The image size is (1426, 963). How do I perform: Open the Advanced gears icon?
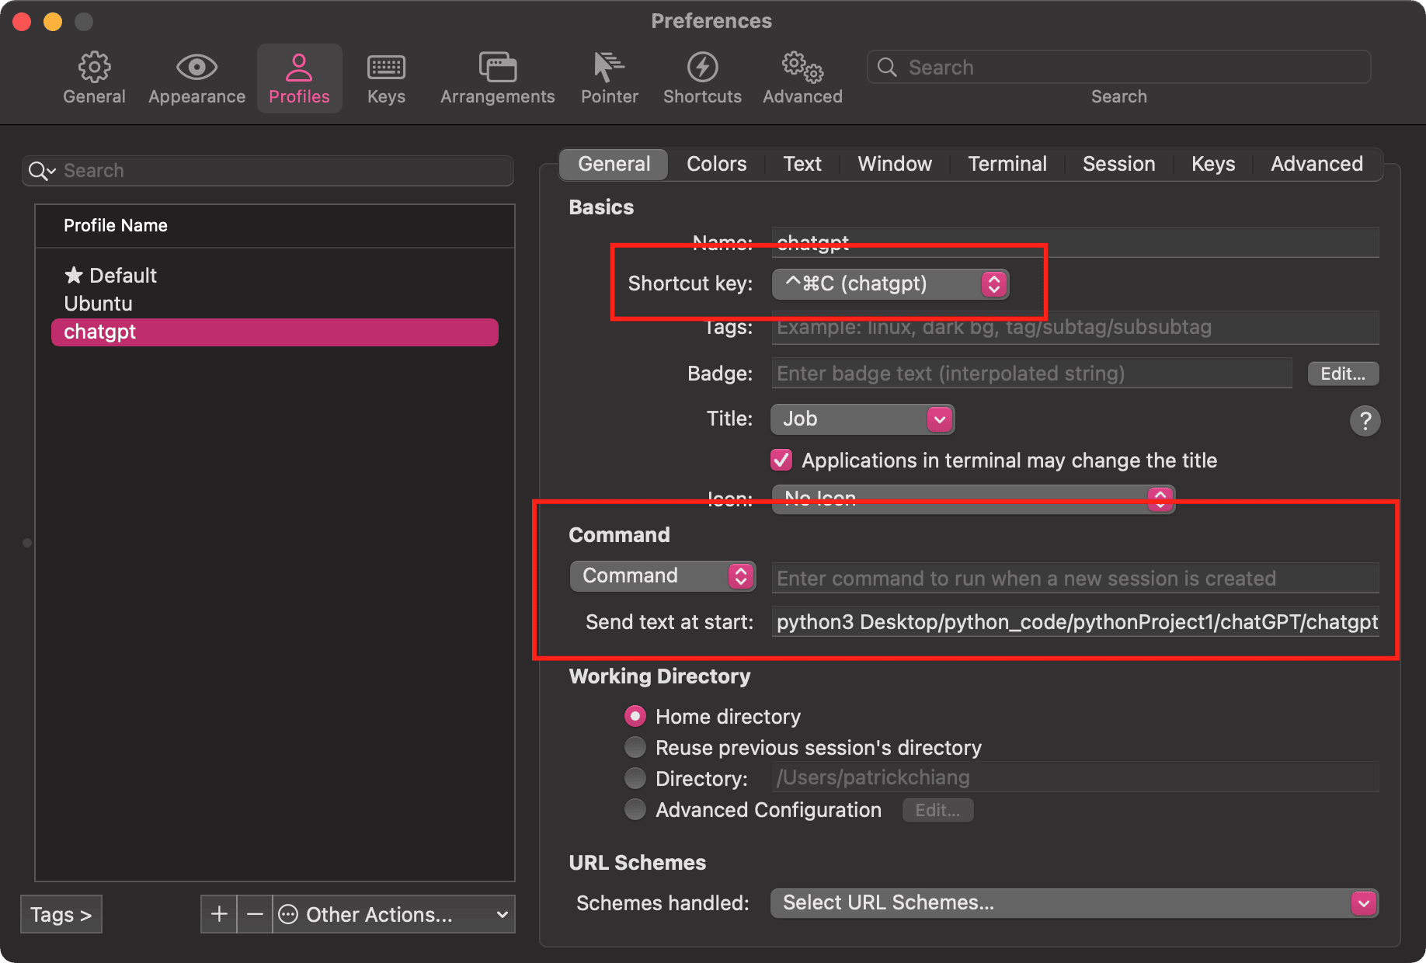(802, 68)
